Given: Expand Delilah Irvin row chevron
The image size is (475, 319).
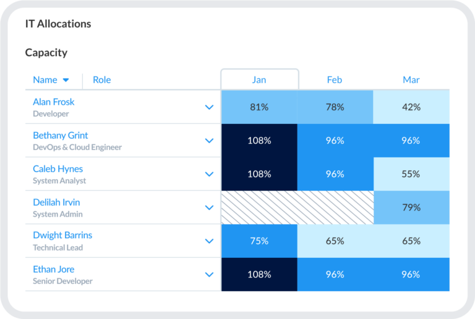Looking at the screenshot, I should tap(209, 207).
